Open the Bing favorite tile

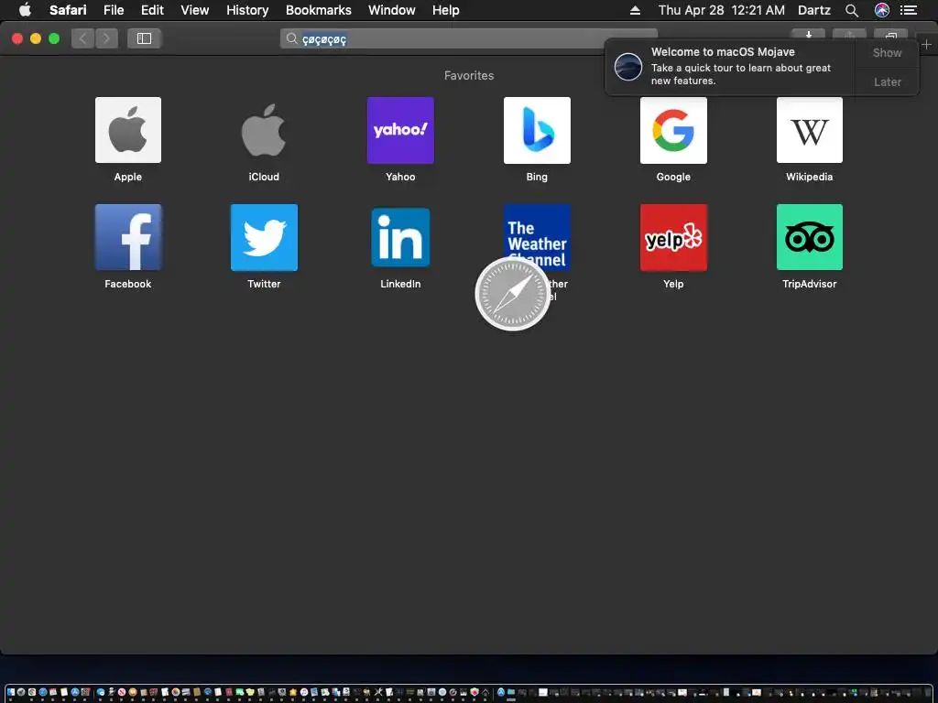tap(537, 130)
